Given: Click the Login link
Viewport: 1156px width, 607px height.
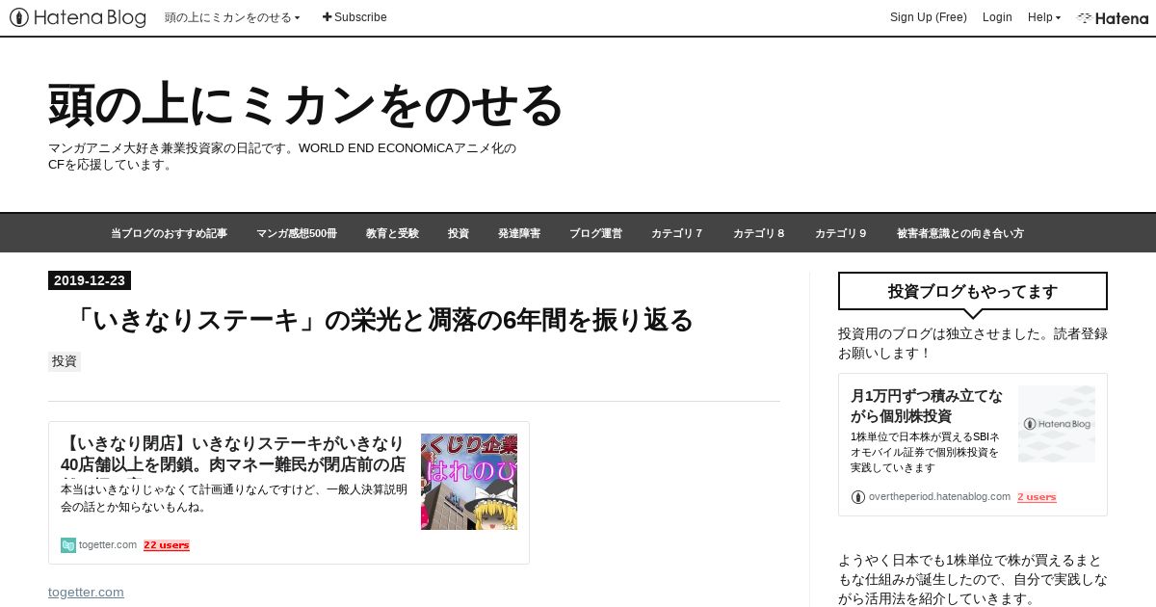Looking at the screenshot, I should [997, 17].
